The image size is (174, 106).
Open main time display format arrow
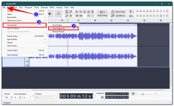[x=92, y=96]
